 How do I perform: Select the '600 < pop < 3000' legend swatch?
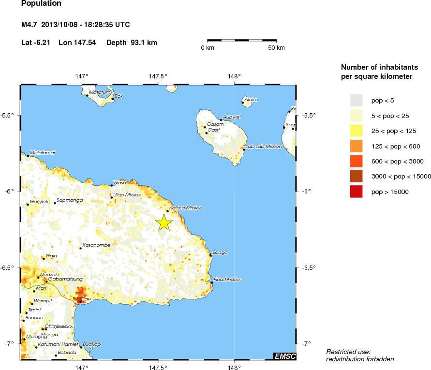(x=356, y=162)
